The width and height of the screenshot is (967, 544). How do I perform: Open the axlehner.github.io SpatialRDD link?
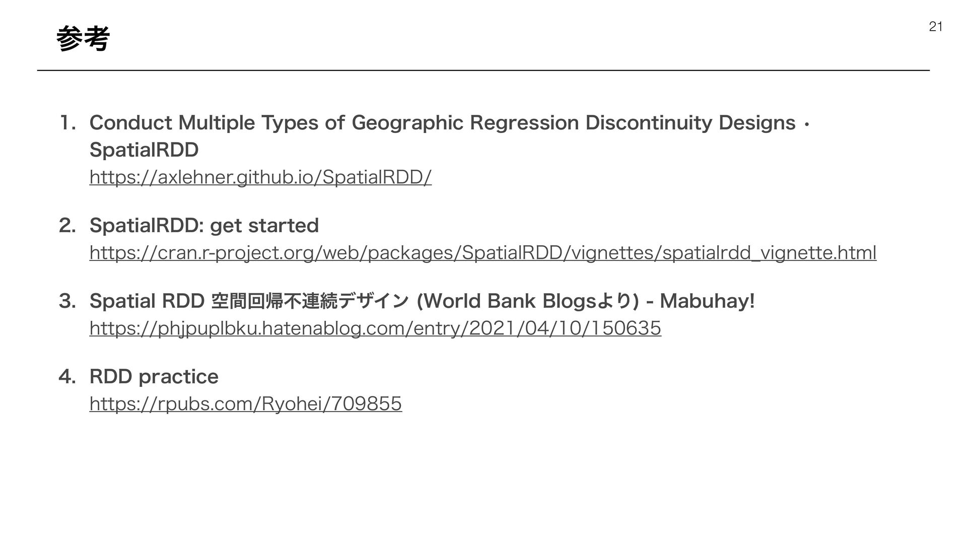[260, 177]
